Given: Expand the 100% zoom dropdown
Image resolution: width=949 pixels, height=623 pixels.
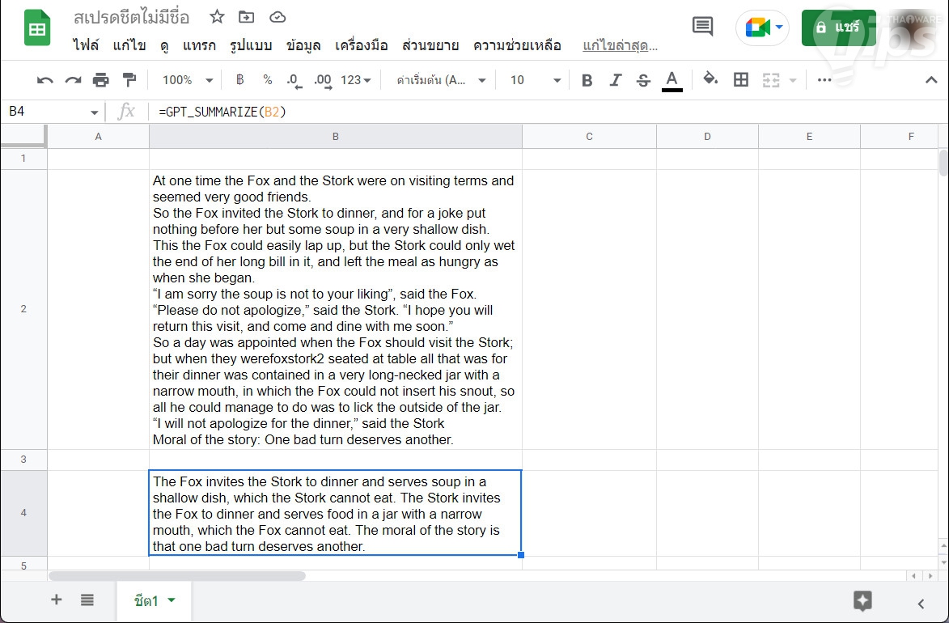Looking at the screenshot, I should [x=187, y=80].
